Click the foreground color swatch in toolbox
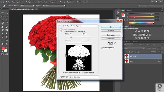 point(3,48)
